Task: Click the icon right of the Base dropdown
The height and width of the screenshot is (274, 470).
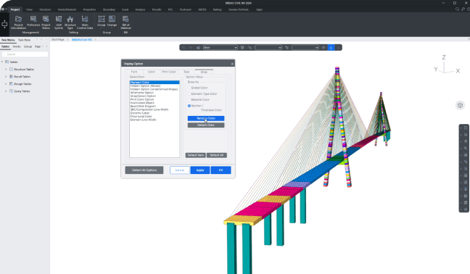Action: coord(242,48)
